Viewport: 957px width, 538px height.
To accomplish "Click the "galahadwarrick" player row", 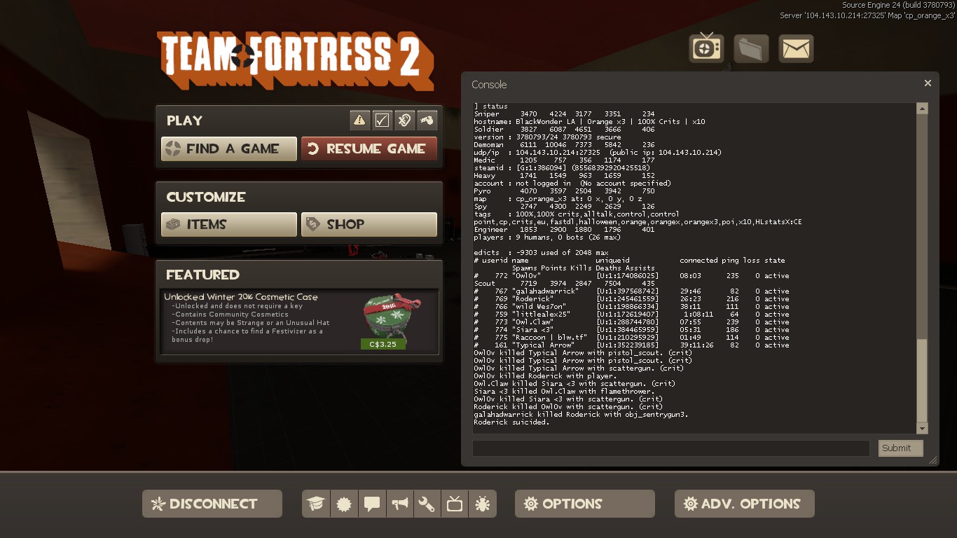I will 631,291.
